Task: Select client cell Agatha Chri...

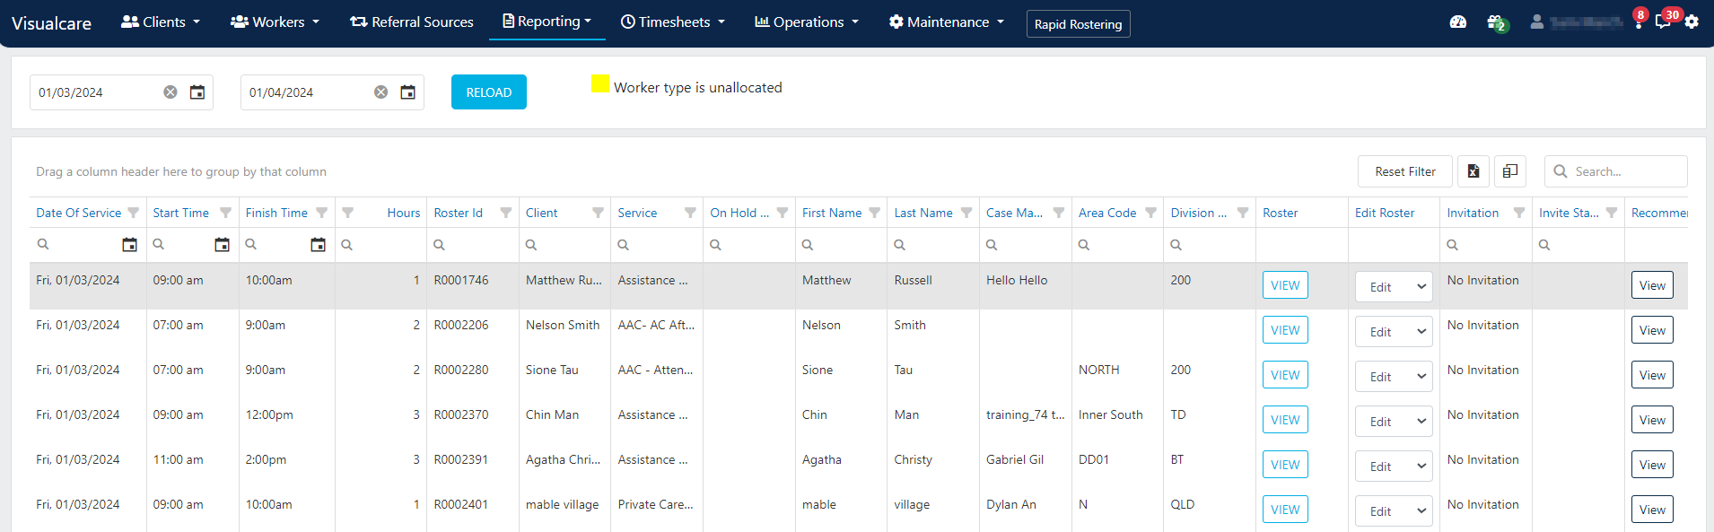Action: (x=564, y=459)
